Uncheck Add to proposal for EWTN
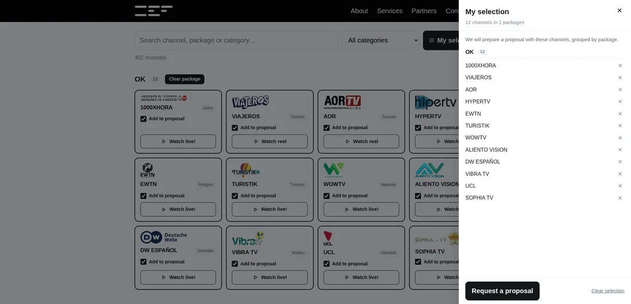Screen dimensions: 631x304 (x=143, y=196)
